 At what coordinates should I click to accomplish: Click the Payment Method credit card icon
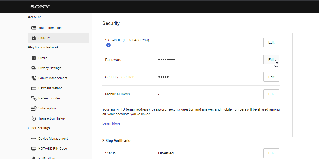(x=34, y=88)
